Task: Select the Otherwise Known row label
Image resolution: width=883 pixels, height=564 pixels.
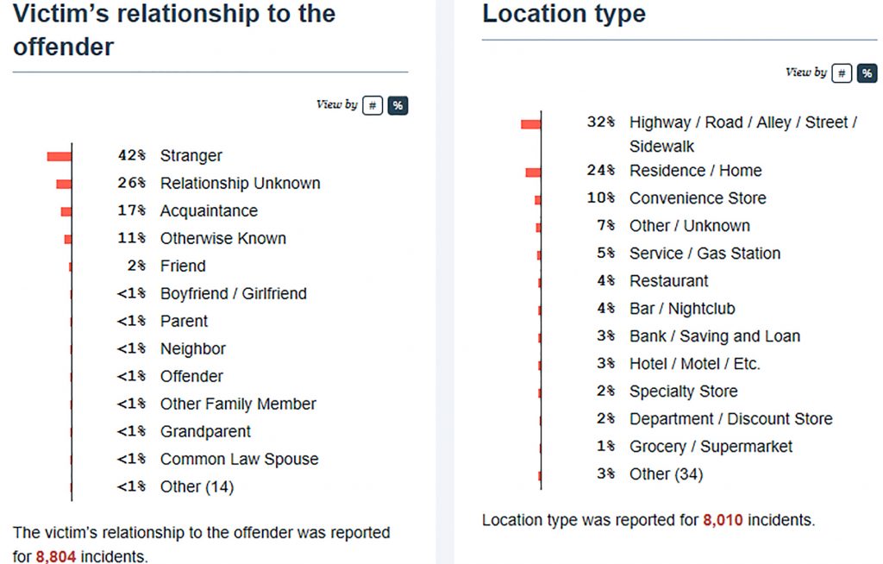Action: pos(222,239)
